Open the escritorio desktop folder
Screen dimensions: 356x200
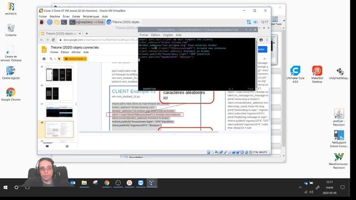point(11,9)
